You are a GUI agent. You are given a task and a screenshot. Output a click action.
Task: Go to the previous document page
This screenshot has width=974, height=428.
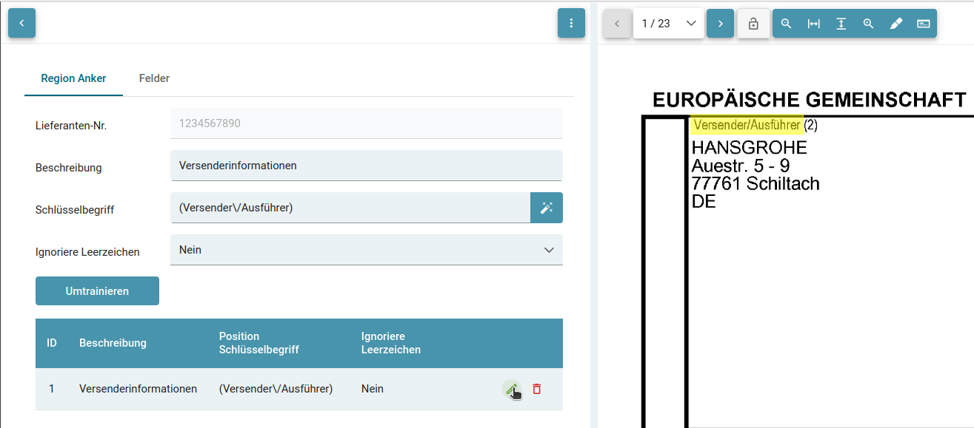coord(617,24)
